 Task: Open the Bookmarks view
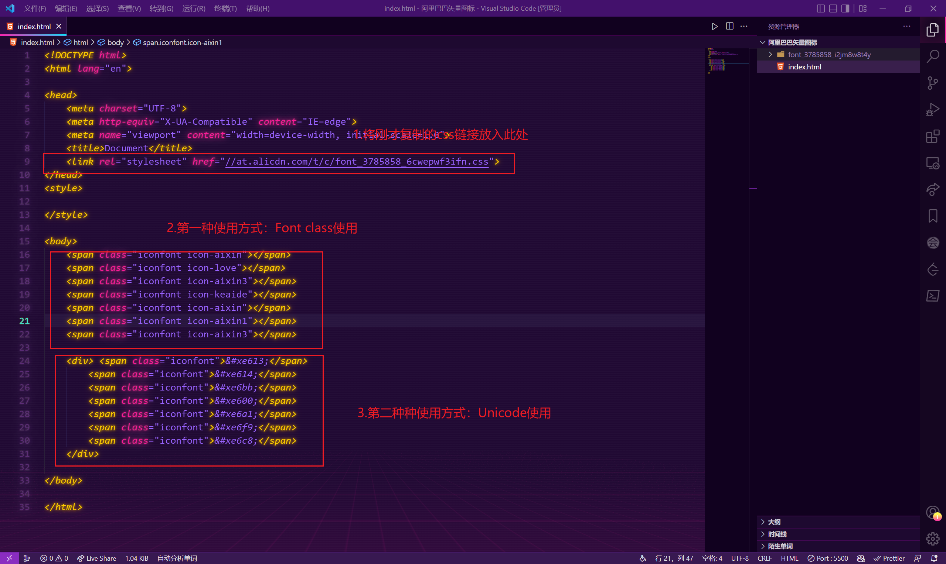click(932, 216)
